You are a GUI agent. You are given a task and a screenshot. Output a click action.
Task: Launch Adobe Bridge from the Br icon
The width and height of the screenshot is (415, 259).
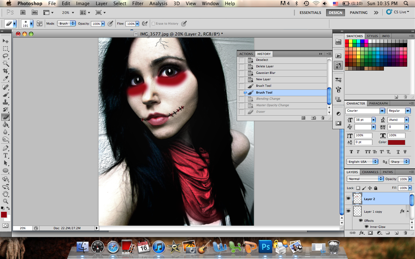coord(23,13)
